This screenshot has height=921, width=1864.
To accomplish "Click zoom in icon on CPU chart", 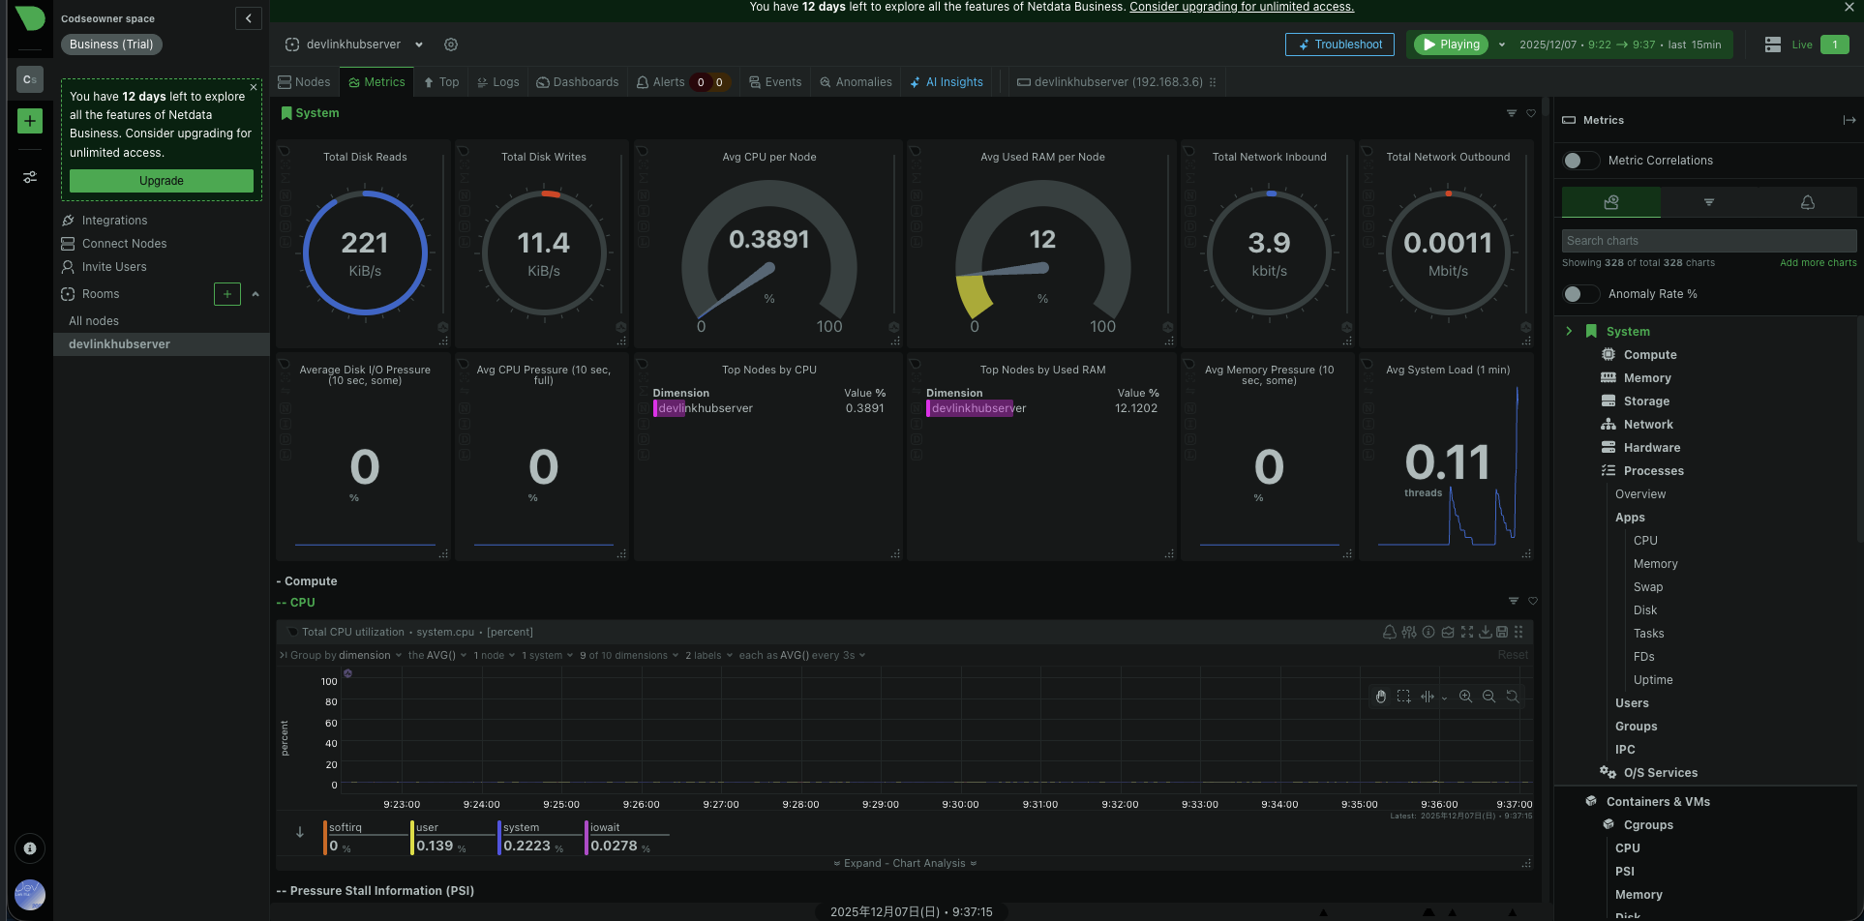I will [1465, 697].
